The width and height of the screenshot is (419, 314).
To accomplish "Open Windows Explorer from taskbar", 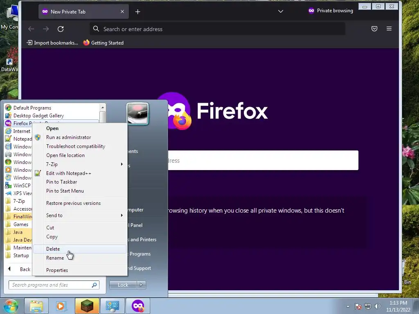I will (x=36, y=306).
